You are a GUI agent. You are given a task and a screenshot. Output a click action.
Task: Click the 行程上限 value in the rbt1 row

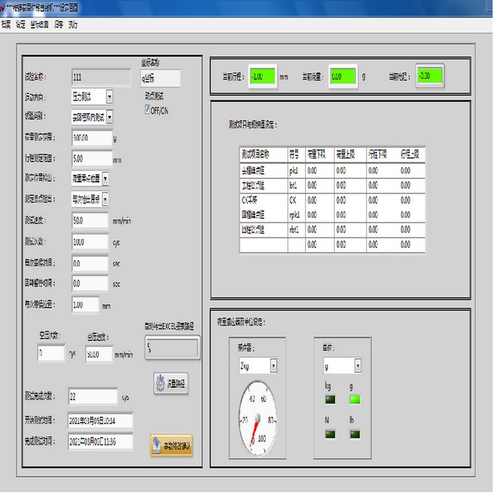click(x=412, y=230)
